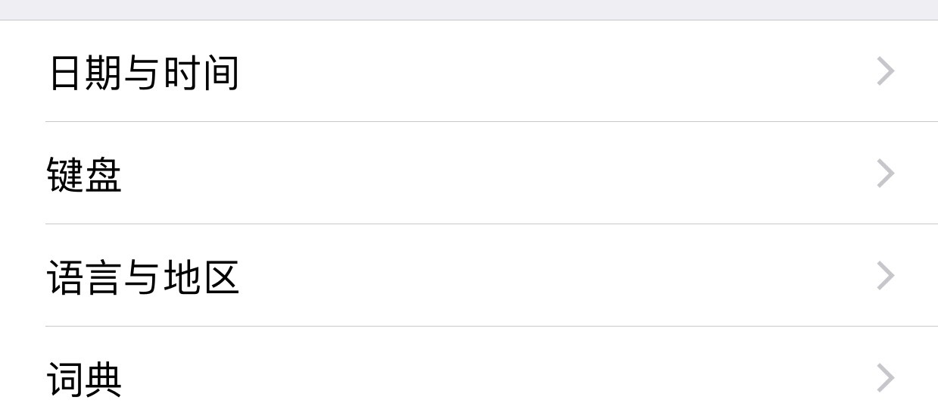This screenshot has width=938, height=416.
Task: Tap the arrow next to 键盘
Action: pos(885,174)
